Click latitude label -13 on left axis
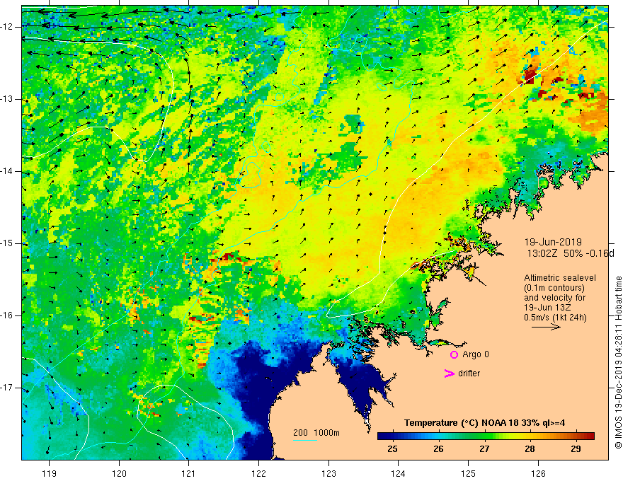 [x=7, y=99]
